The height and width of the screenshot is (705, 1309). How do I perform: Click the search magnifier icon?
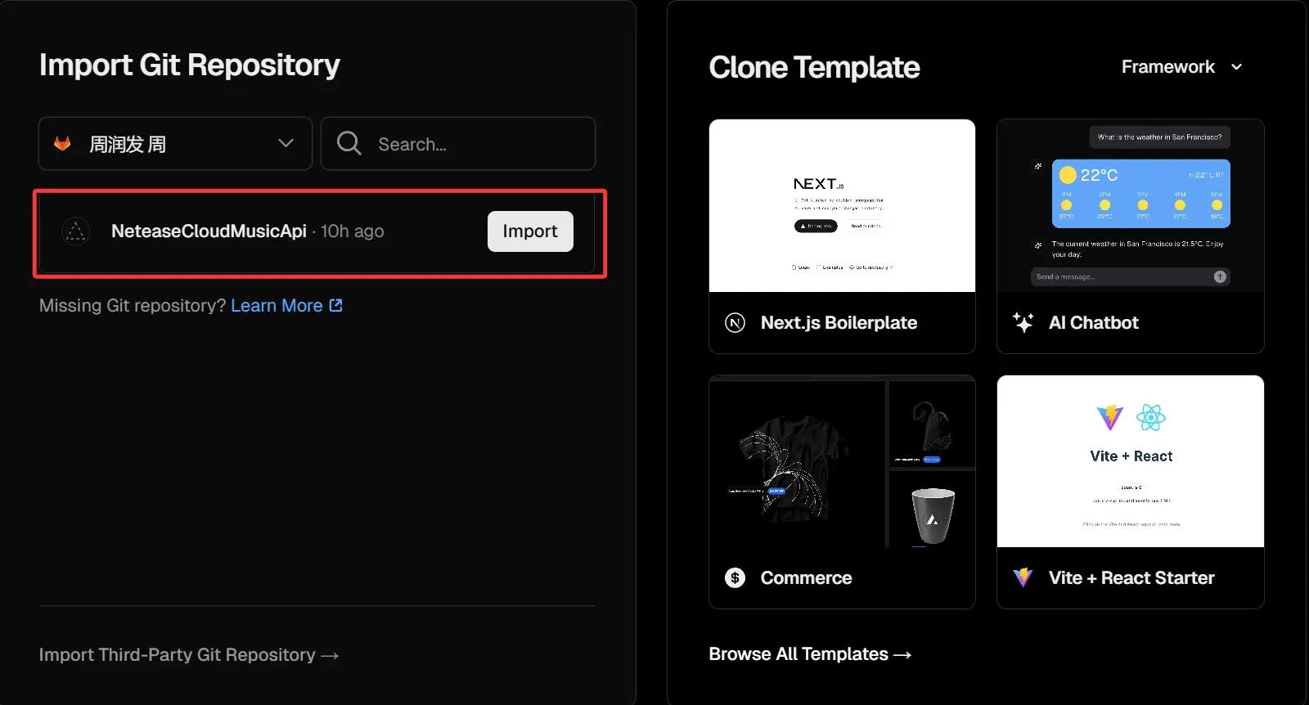click(349, 143)
